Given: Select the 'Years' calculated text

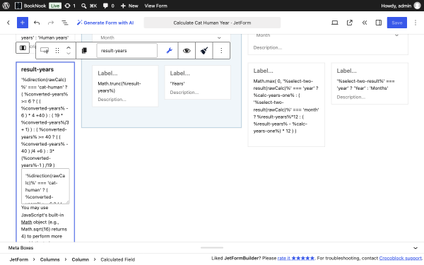Looking at the screenshot, I should click(x=177, y=83).
